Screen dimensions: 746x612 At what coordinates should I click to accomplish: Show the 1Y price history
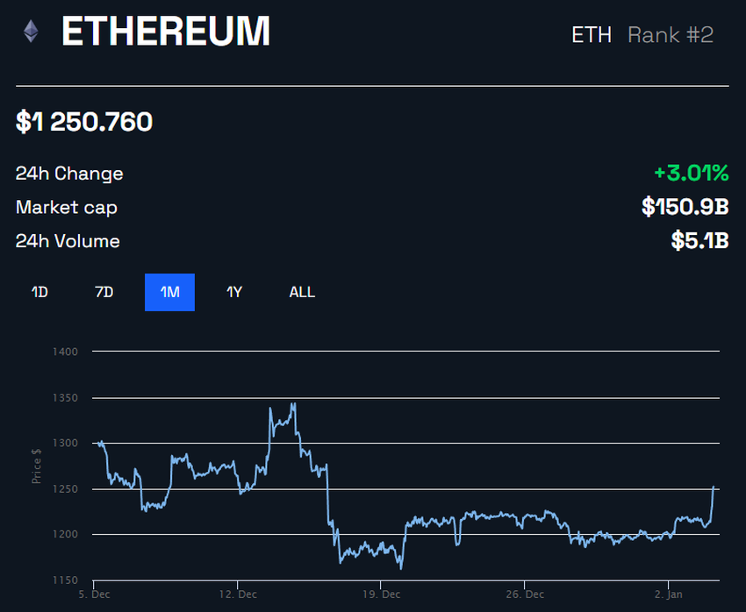234,292
